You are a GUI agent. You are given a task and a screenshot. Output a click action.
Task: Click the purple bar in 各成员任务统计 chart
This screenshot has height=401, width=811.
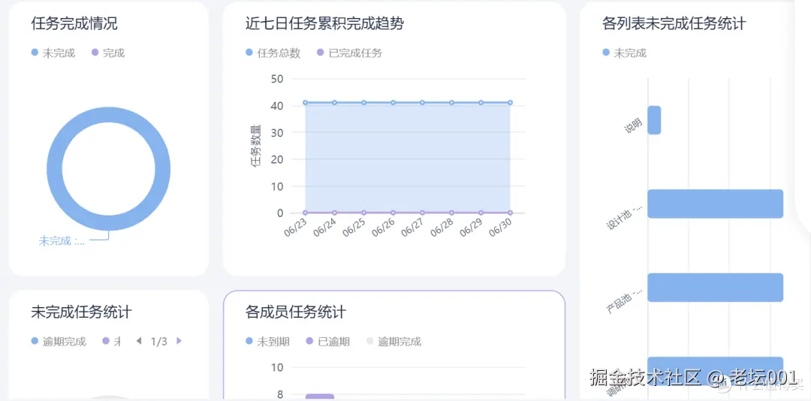(320, 396)
